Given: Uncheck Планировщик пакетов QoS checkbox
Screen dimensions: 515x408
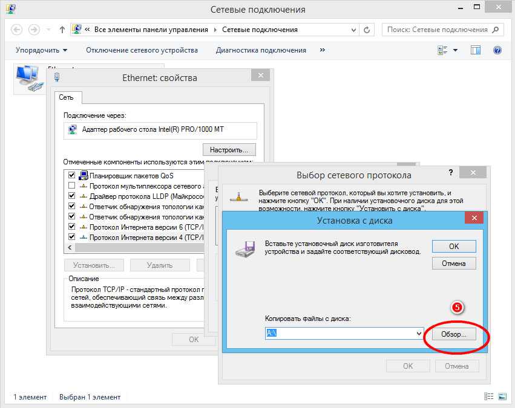Looking at the screenshot, I should [72, 175].
